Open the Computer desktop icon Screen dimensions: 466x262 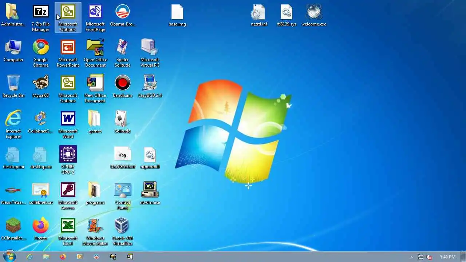pos(13,51)
